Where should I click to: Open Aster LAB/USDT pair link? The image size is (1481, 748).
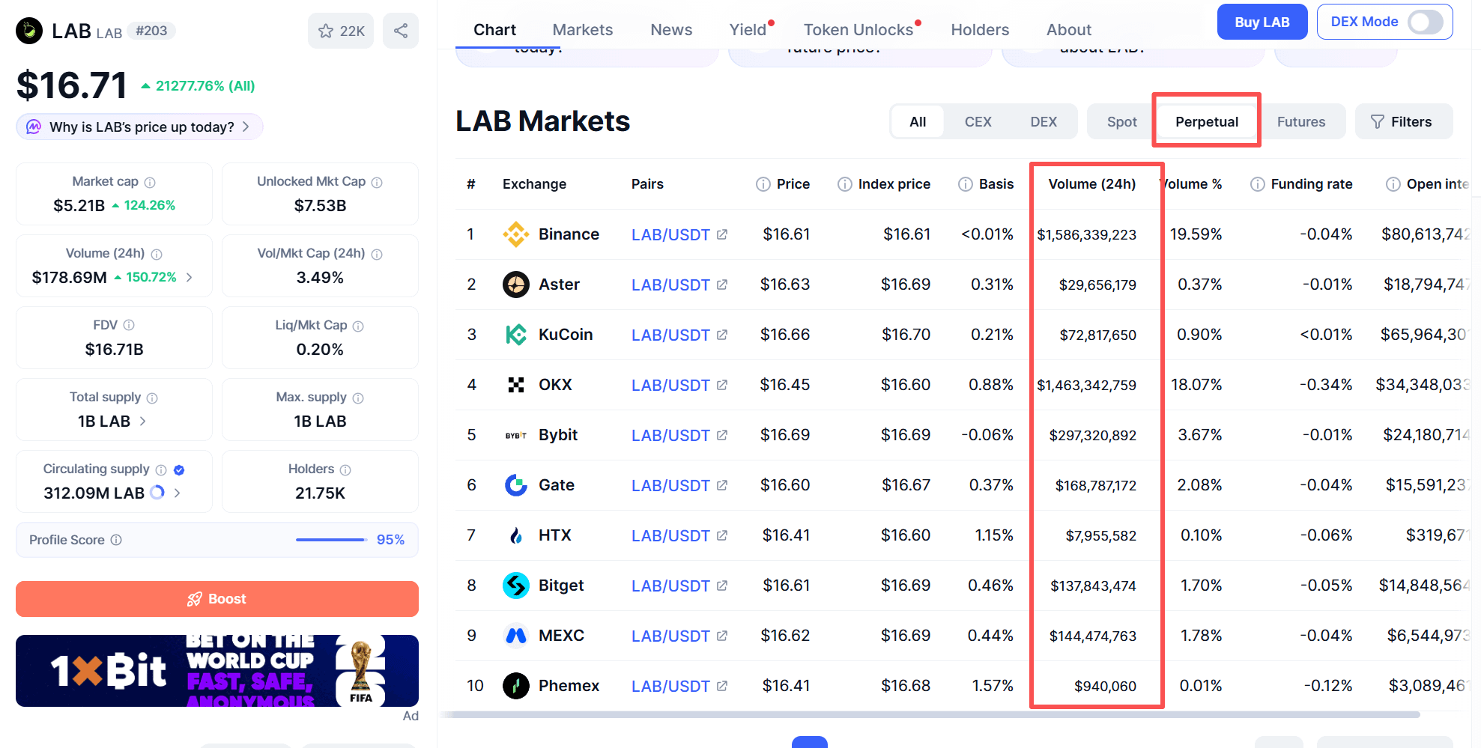click(670, 285)
